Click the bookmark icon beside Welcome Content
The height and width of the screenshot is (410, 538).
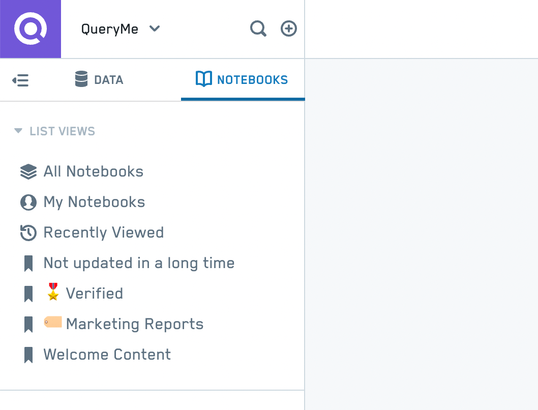pos(28,355)
